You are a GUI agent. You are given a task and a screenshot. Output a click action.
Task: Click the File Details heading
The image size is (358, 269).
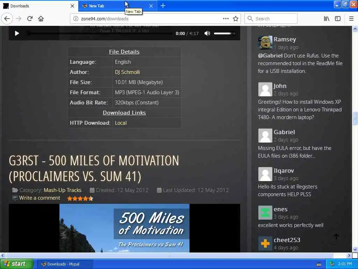[124, 52]
